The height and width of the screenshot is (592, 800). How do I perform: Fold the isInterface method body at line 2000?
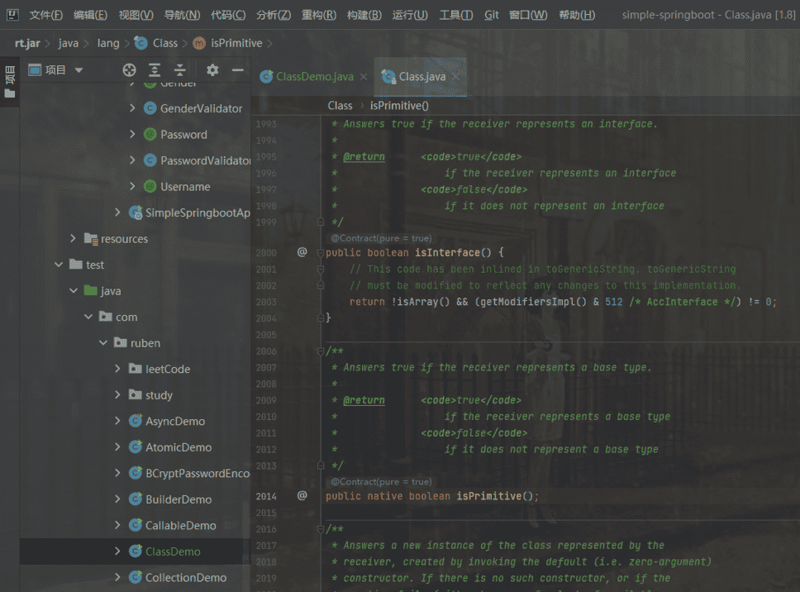(x=321, y=253)
